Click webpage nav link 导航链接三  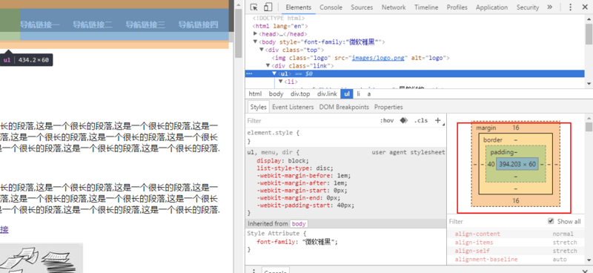[x=145, y=25]
